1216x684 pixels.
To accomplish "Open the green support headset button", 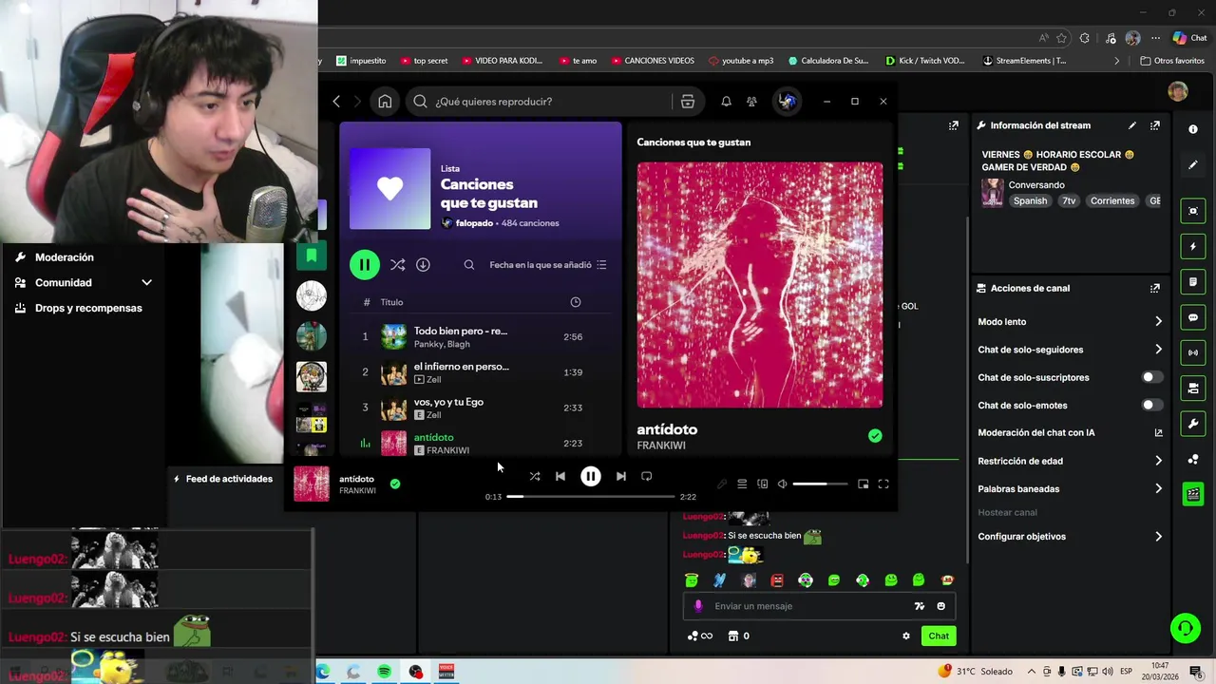I will tap(1185, 627).
